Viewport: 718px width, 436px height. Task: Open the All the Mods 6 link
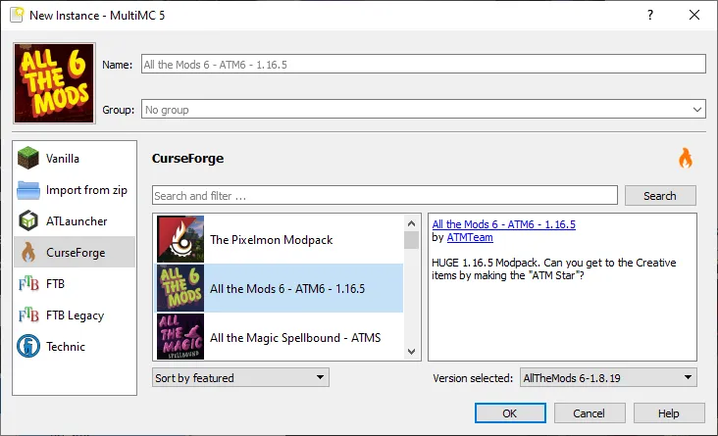(504, 224)
